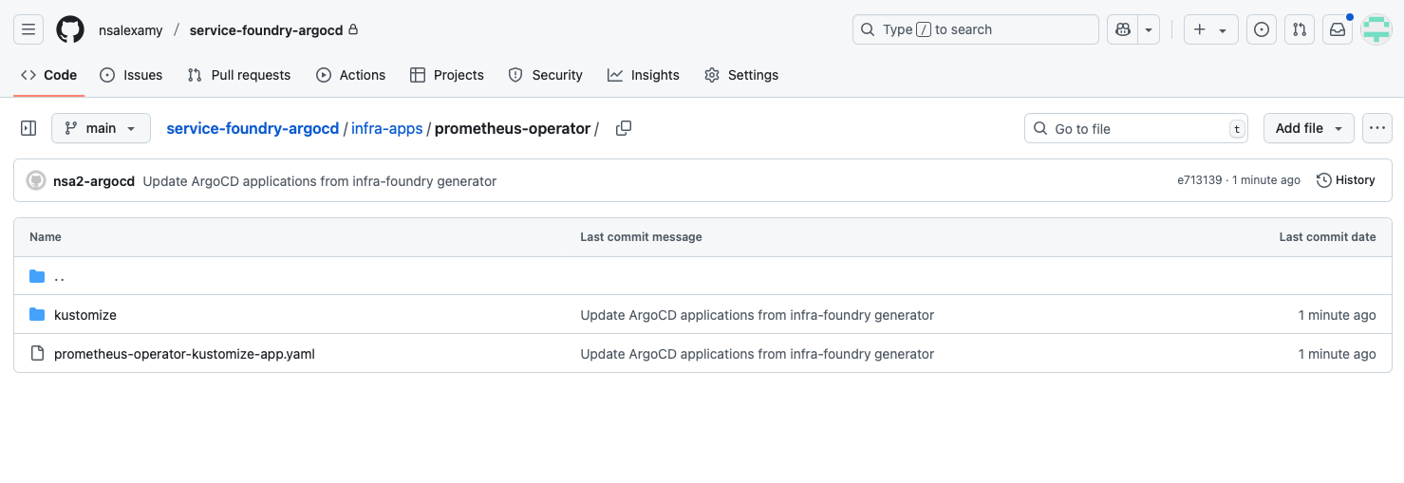This screenshot has width=1404, height=483.
Task: Open the Add file dropdown
Action: tap(1309, 128)
